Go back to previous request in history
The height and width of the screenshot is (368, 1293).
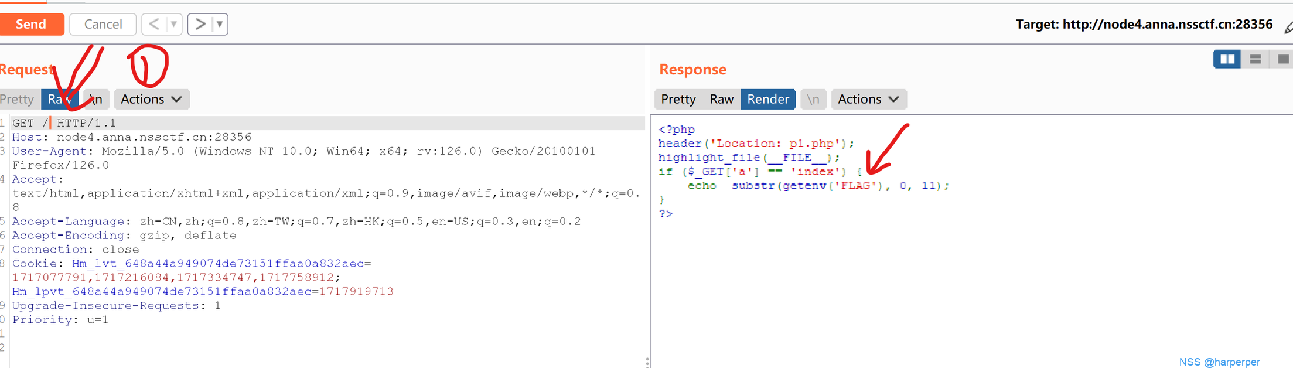[x=154, y=24]
